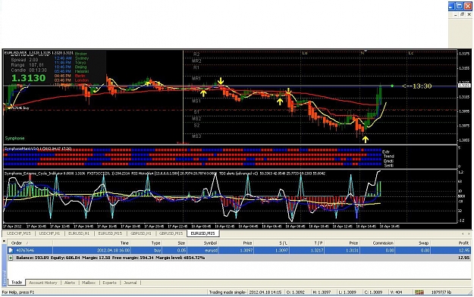Click the vertical Terminal label on the panel edge
Screen dimensions: 474x297
pos(5,277)
